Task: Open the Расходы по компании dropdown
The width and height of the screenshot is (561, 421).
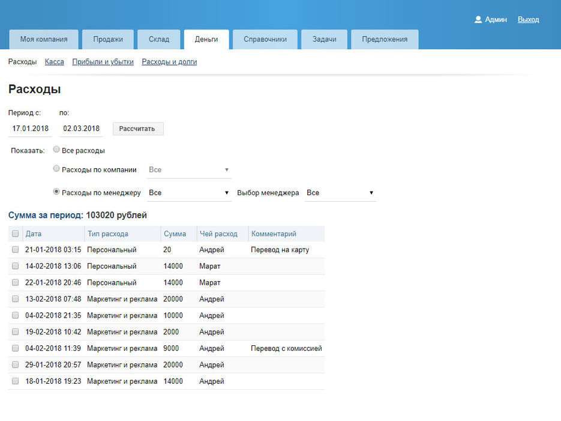Action: pyautogui.click(x=189, y=170)
